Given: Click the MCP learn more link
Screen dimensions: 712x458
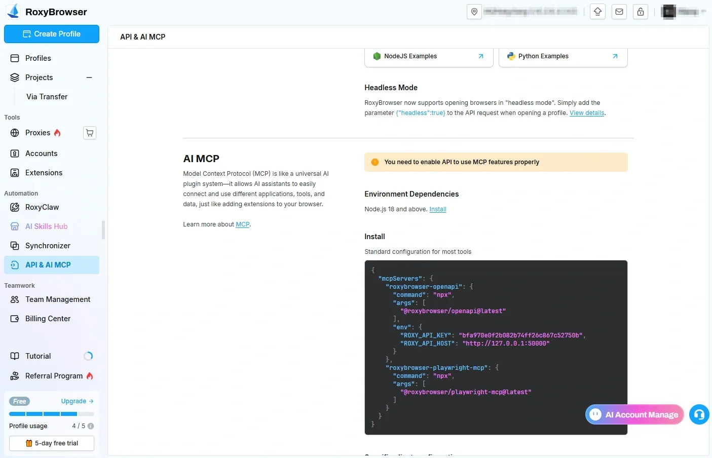Looking at the screenshot, I should point(243,224).
